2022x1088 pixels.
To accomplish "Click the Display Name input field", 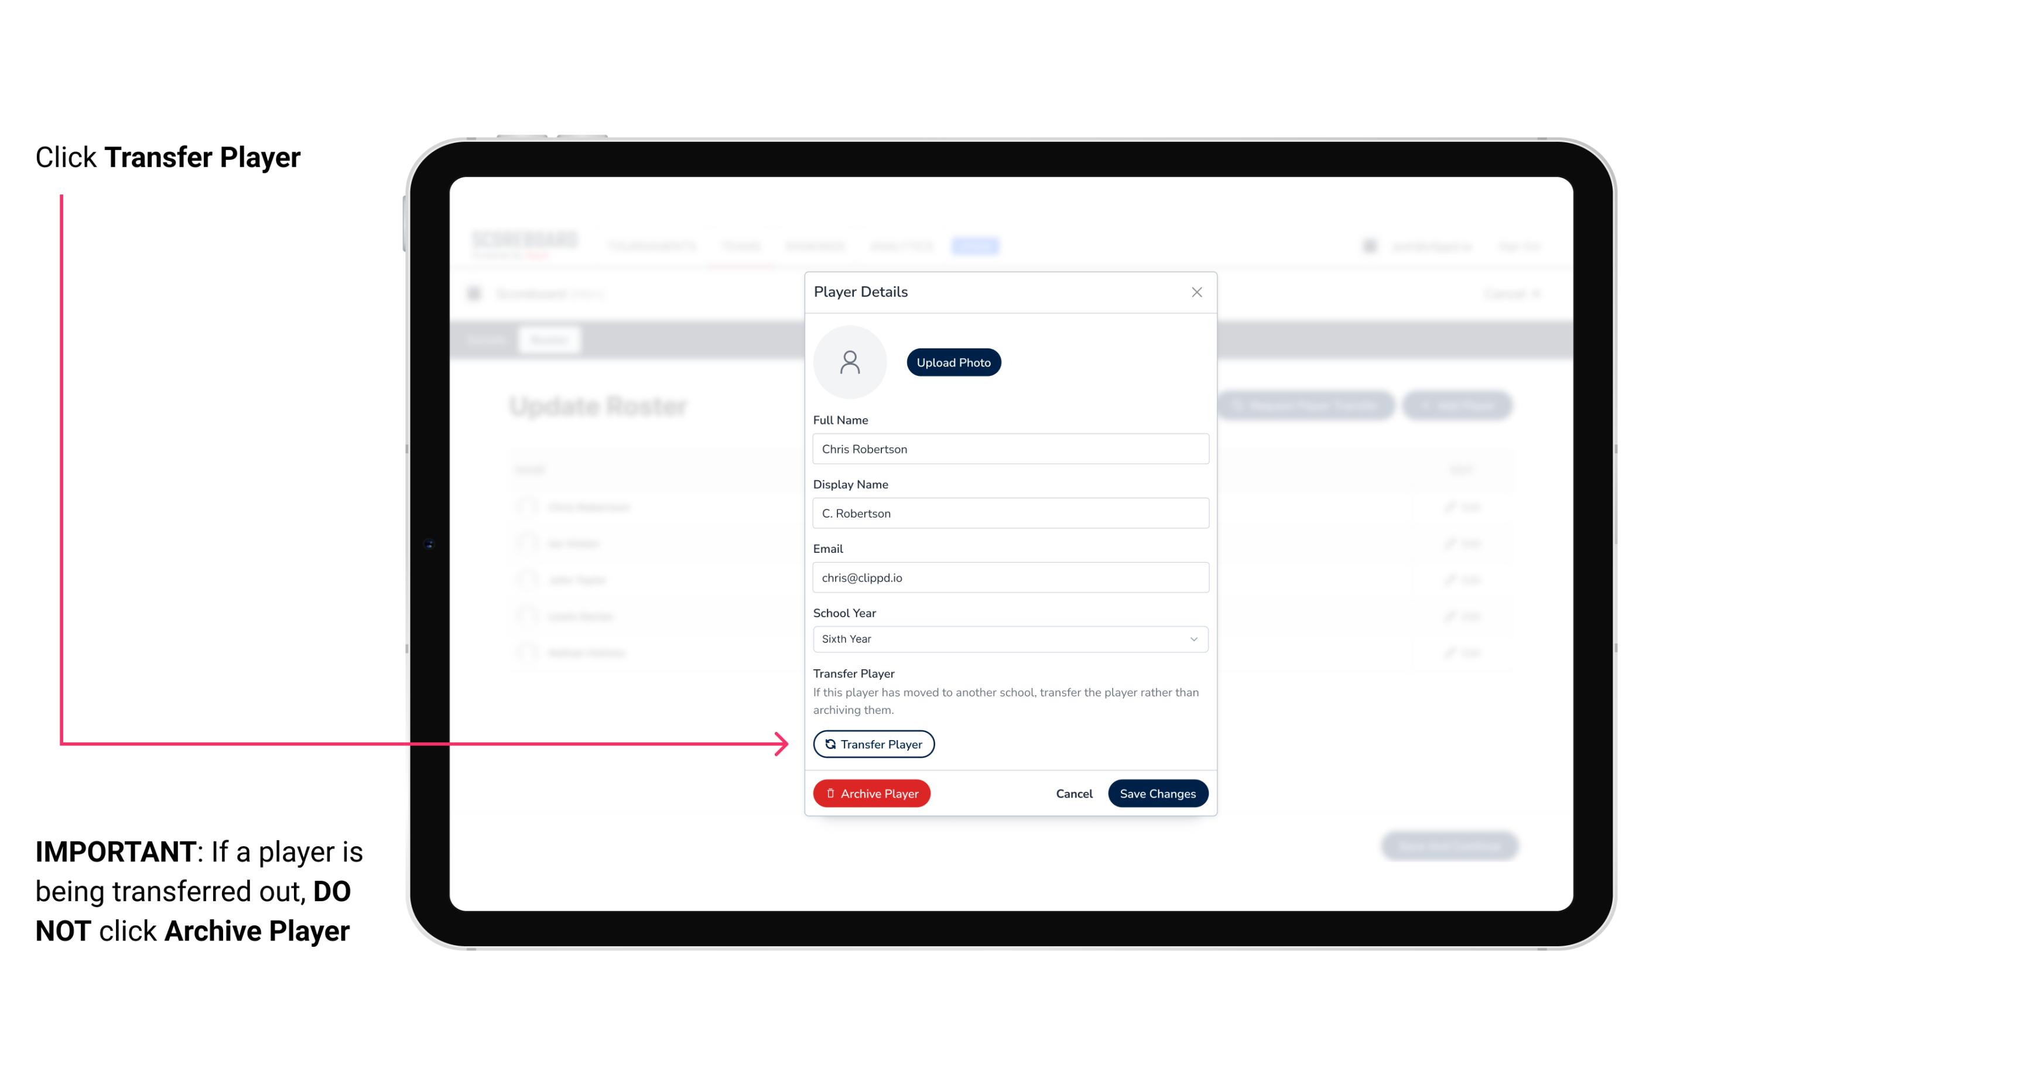I will pos(1009,513).
